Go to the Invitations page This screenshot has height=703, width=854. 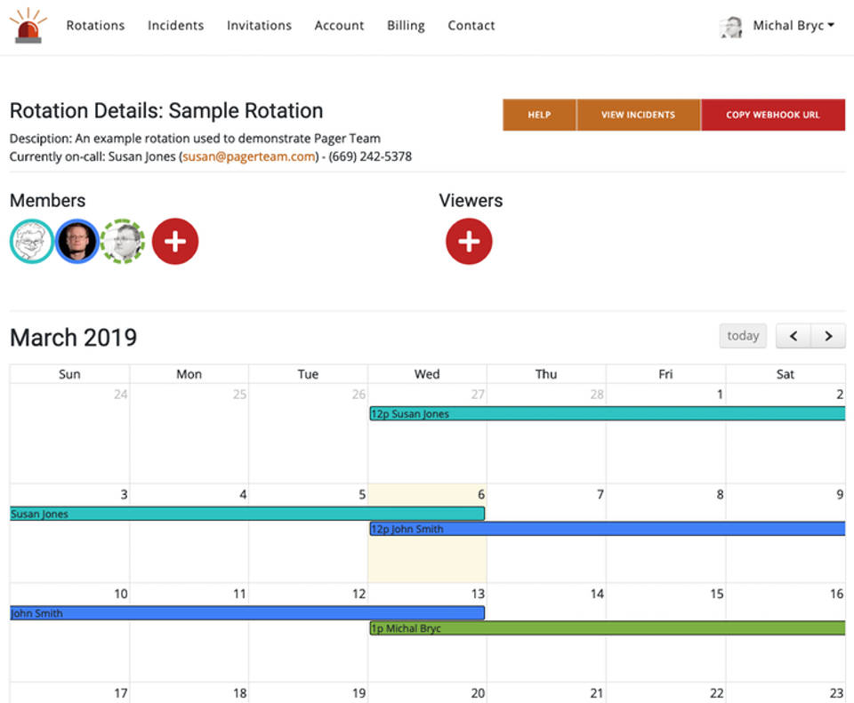259,26
